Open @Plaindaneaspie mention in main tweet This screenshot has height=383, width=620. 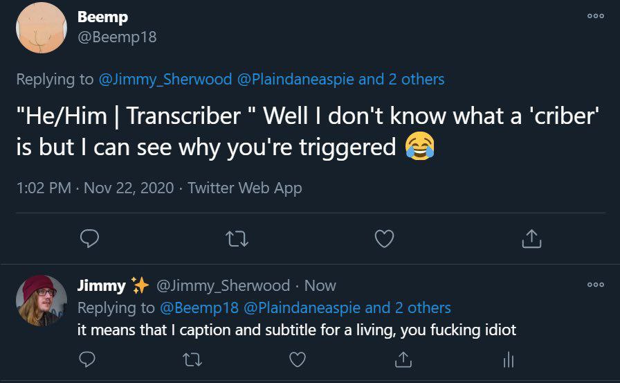pyautogui.click(x=295, y=79)
